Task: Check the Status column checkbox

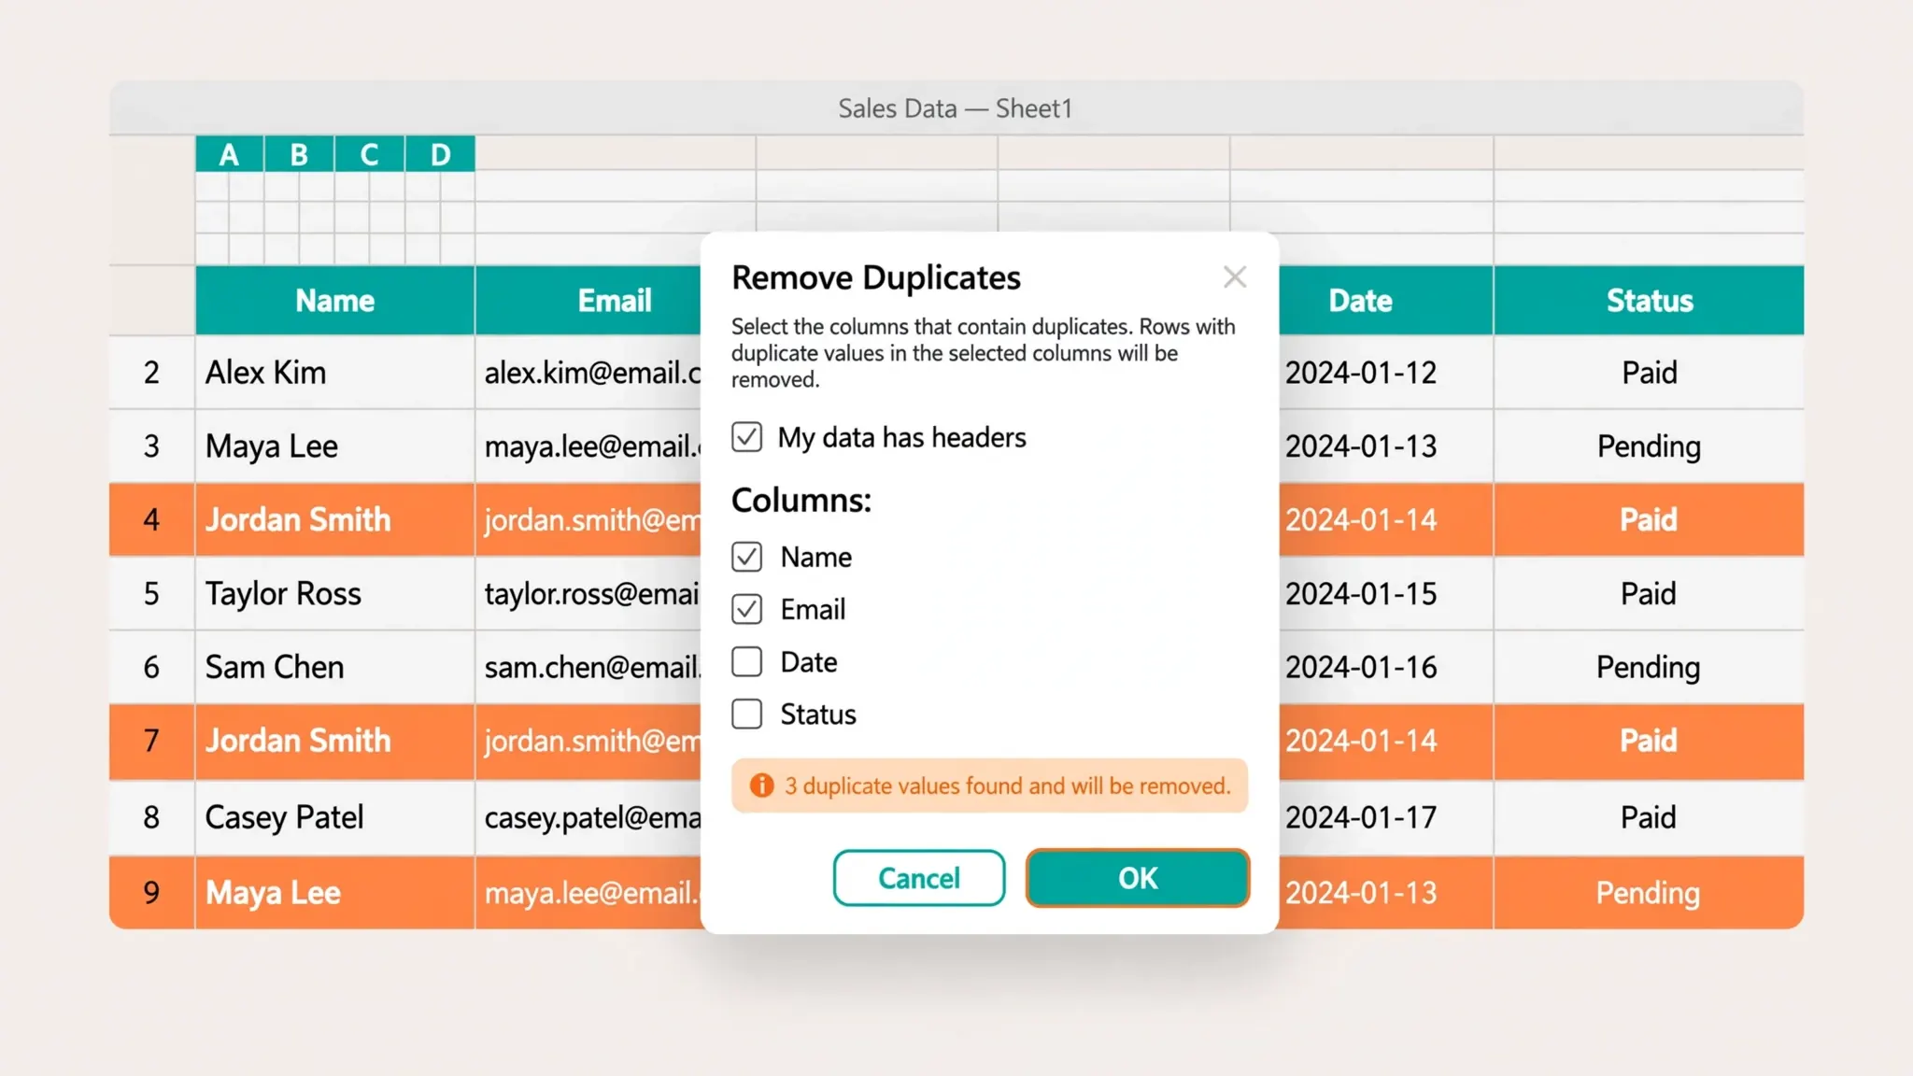Action: (746, 714)
